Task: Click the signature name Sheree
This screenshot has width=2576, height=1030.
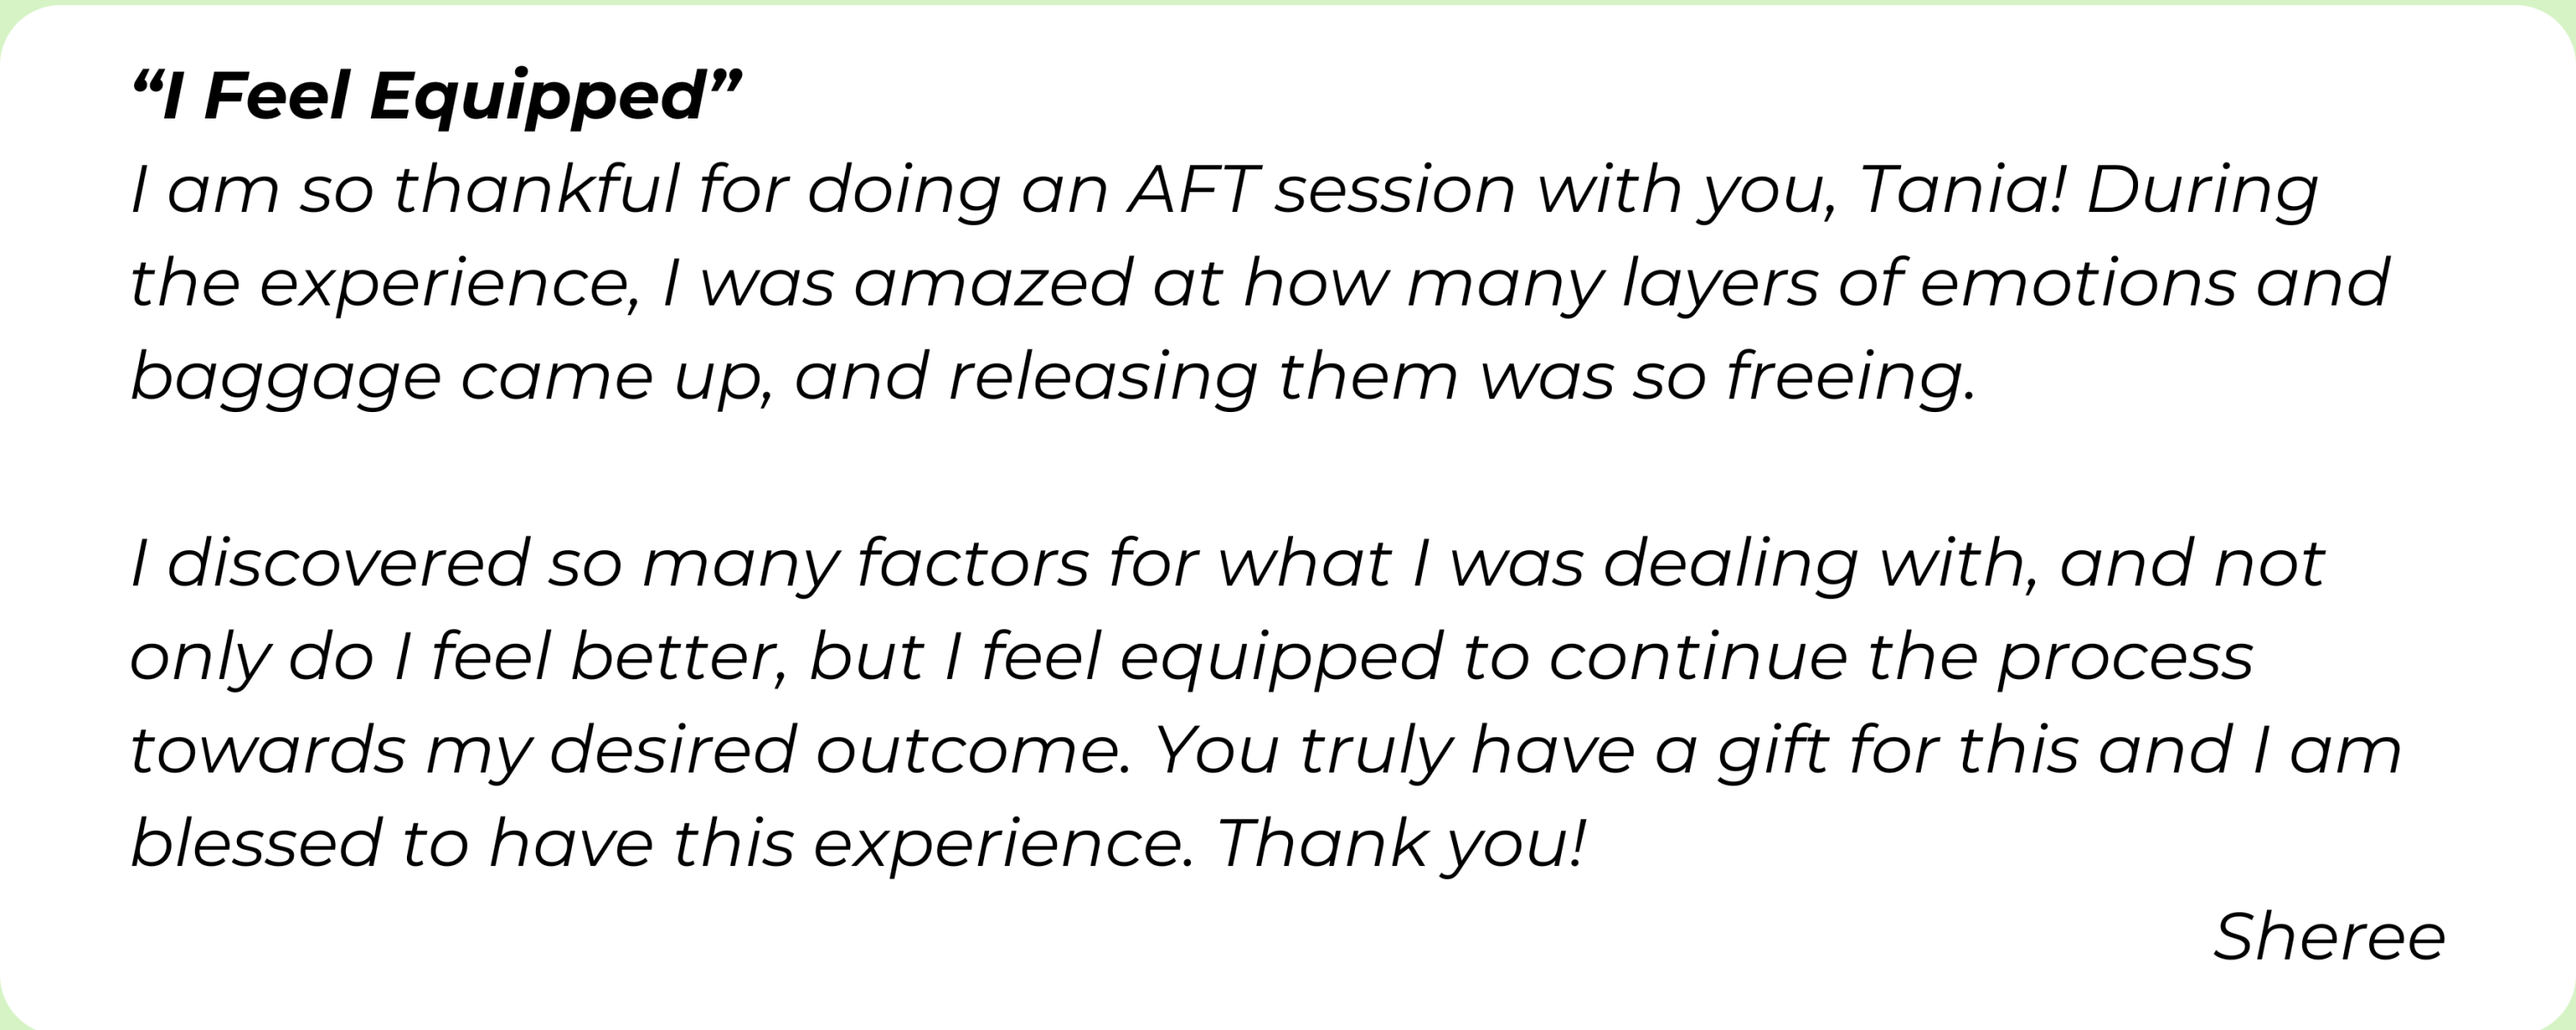Action: 2329,937
